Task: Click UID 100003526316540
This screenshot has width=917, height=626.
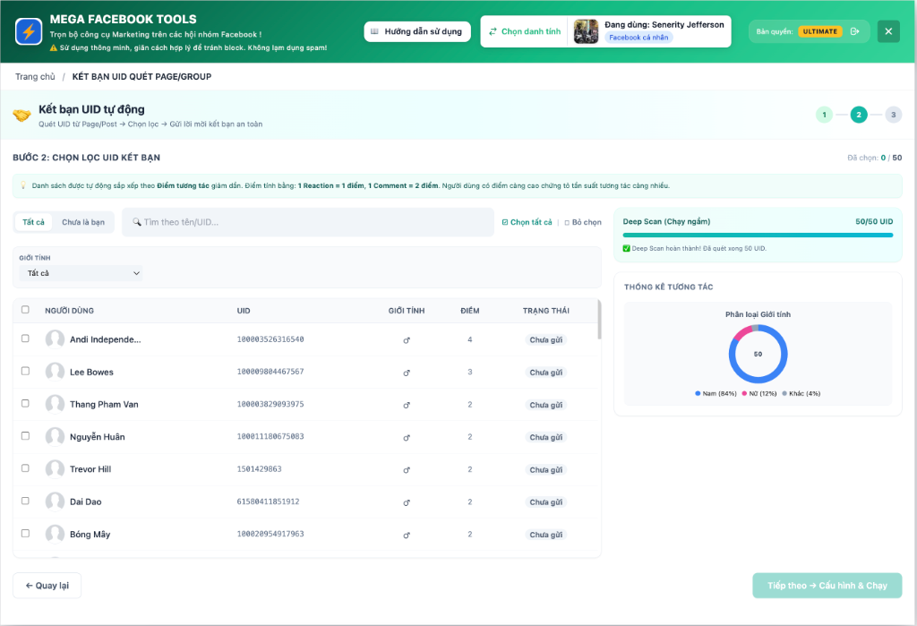Action: tap(270, 339)
